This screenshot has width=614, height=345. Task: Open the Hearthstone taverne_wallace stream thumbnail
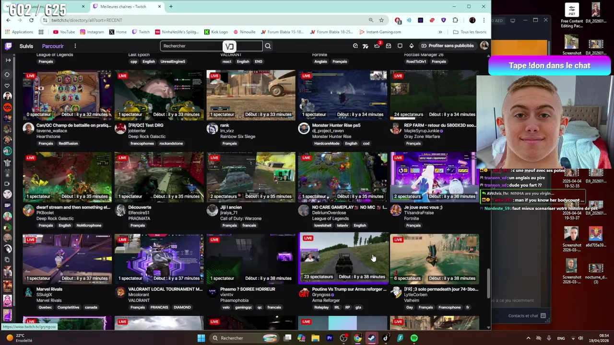(x=67, y=95)
